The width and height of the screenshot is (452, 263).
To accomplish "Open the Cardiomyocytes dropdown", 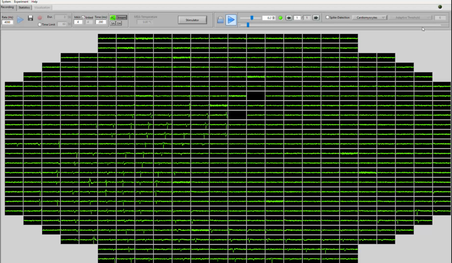I will coord(369,17).
